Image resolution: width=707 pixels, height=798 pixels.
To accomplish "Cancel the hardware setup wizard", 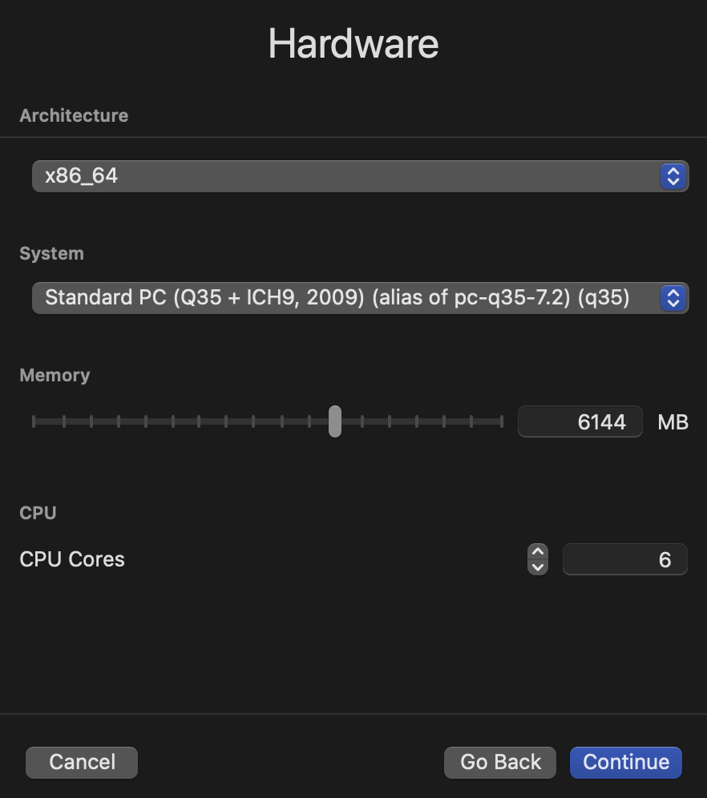I will (82, 763).
